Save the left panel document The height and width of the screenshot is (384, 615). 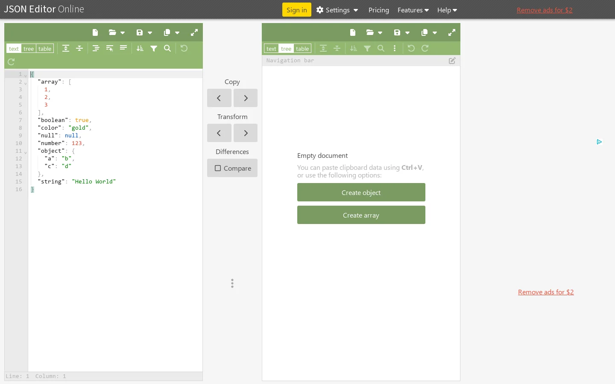140,32
